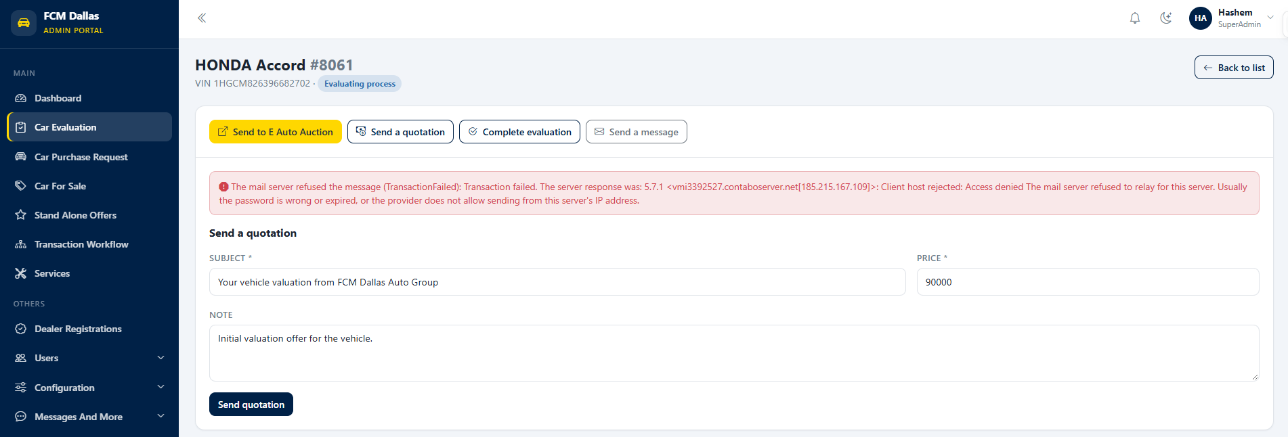This screenshot has width=1288, height=437.
Task: Click the Send a quotation tab button
Action: [x=400, y=132]
